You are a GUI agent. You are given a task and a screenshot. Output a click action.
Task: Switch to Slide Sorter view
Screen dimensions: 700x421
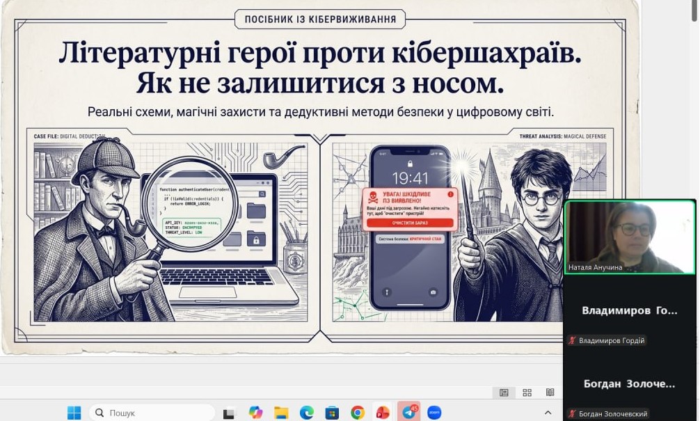click(527, 392)
